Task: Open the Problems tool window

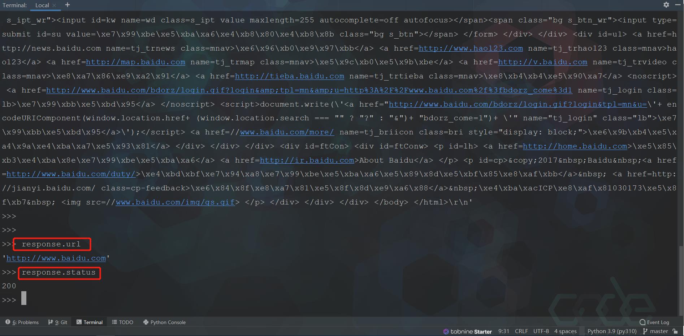Action: click(22, 322)
